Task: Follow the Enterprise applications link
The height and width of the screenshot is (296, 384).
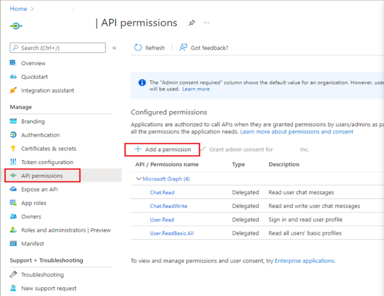Action: pos(304,261)
